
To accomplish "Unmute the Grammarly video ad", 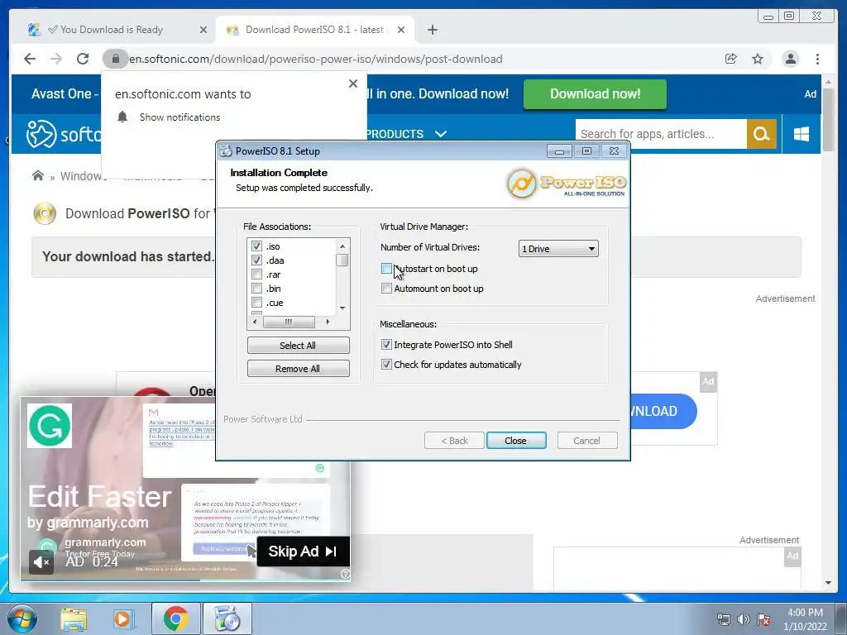I will click(41, 562).
